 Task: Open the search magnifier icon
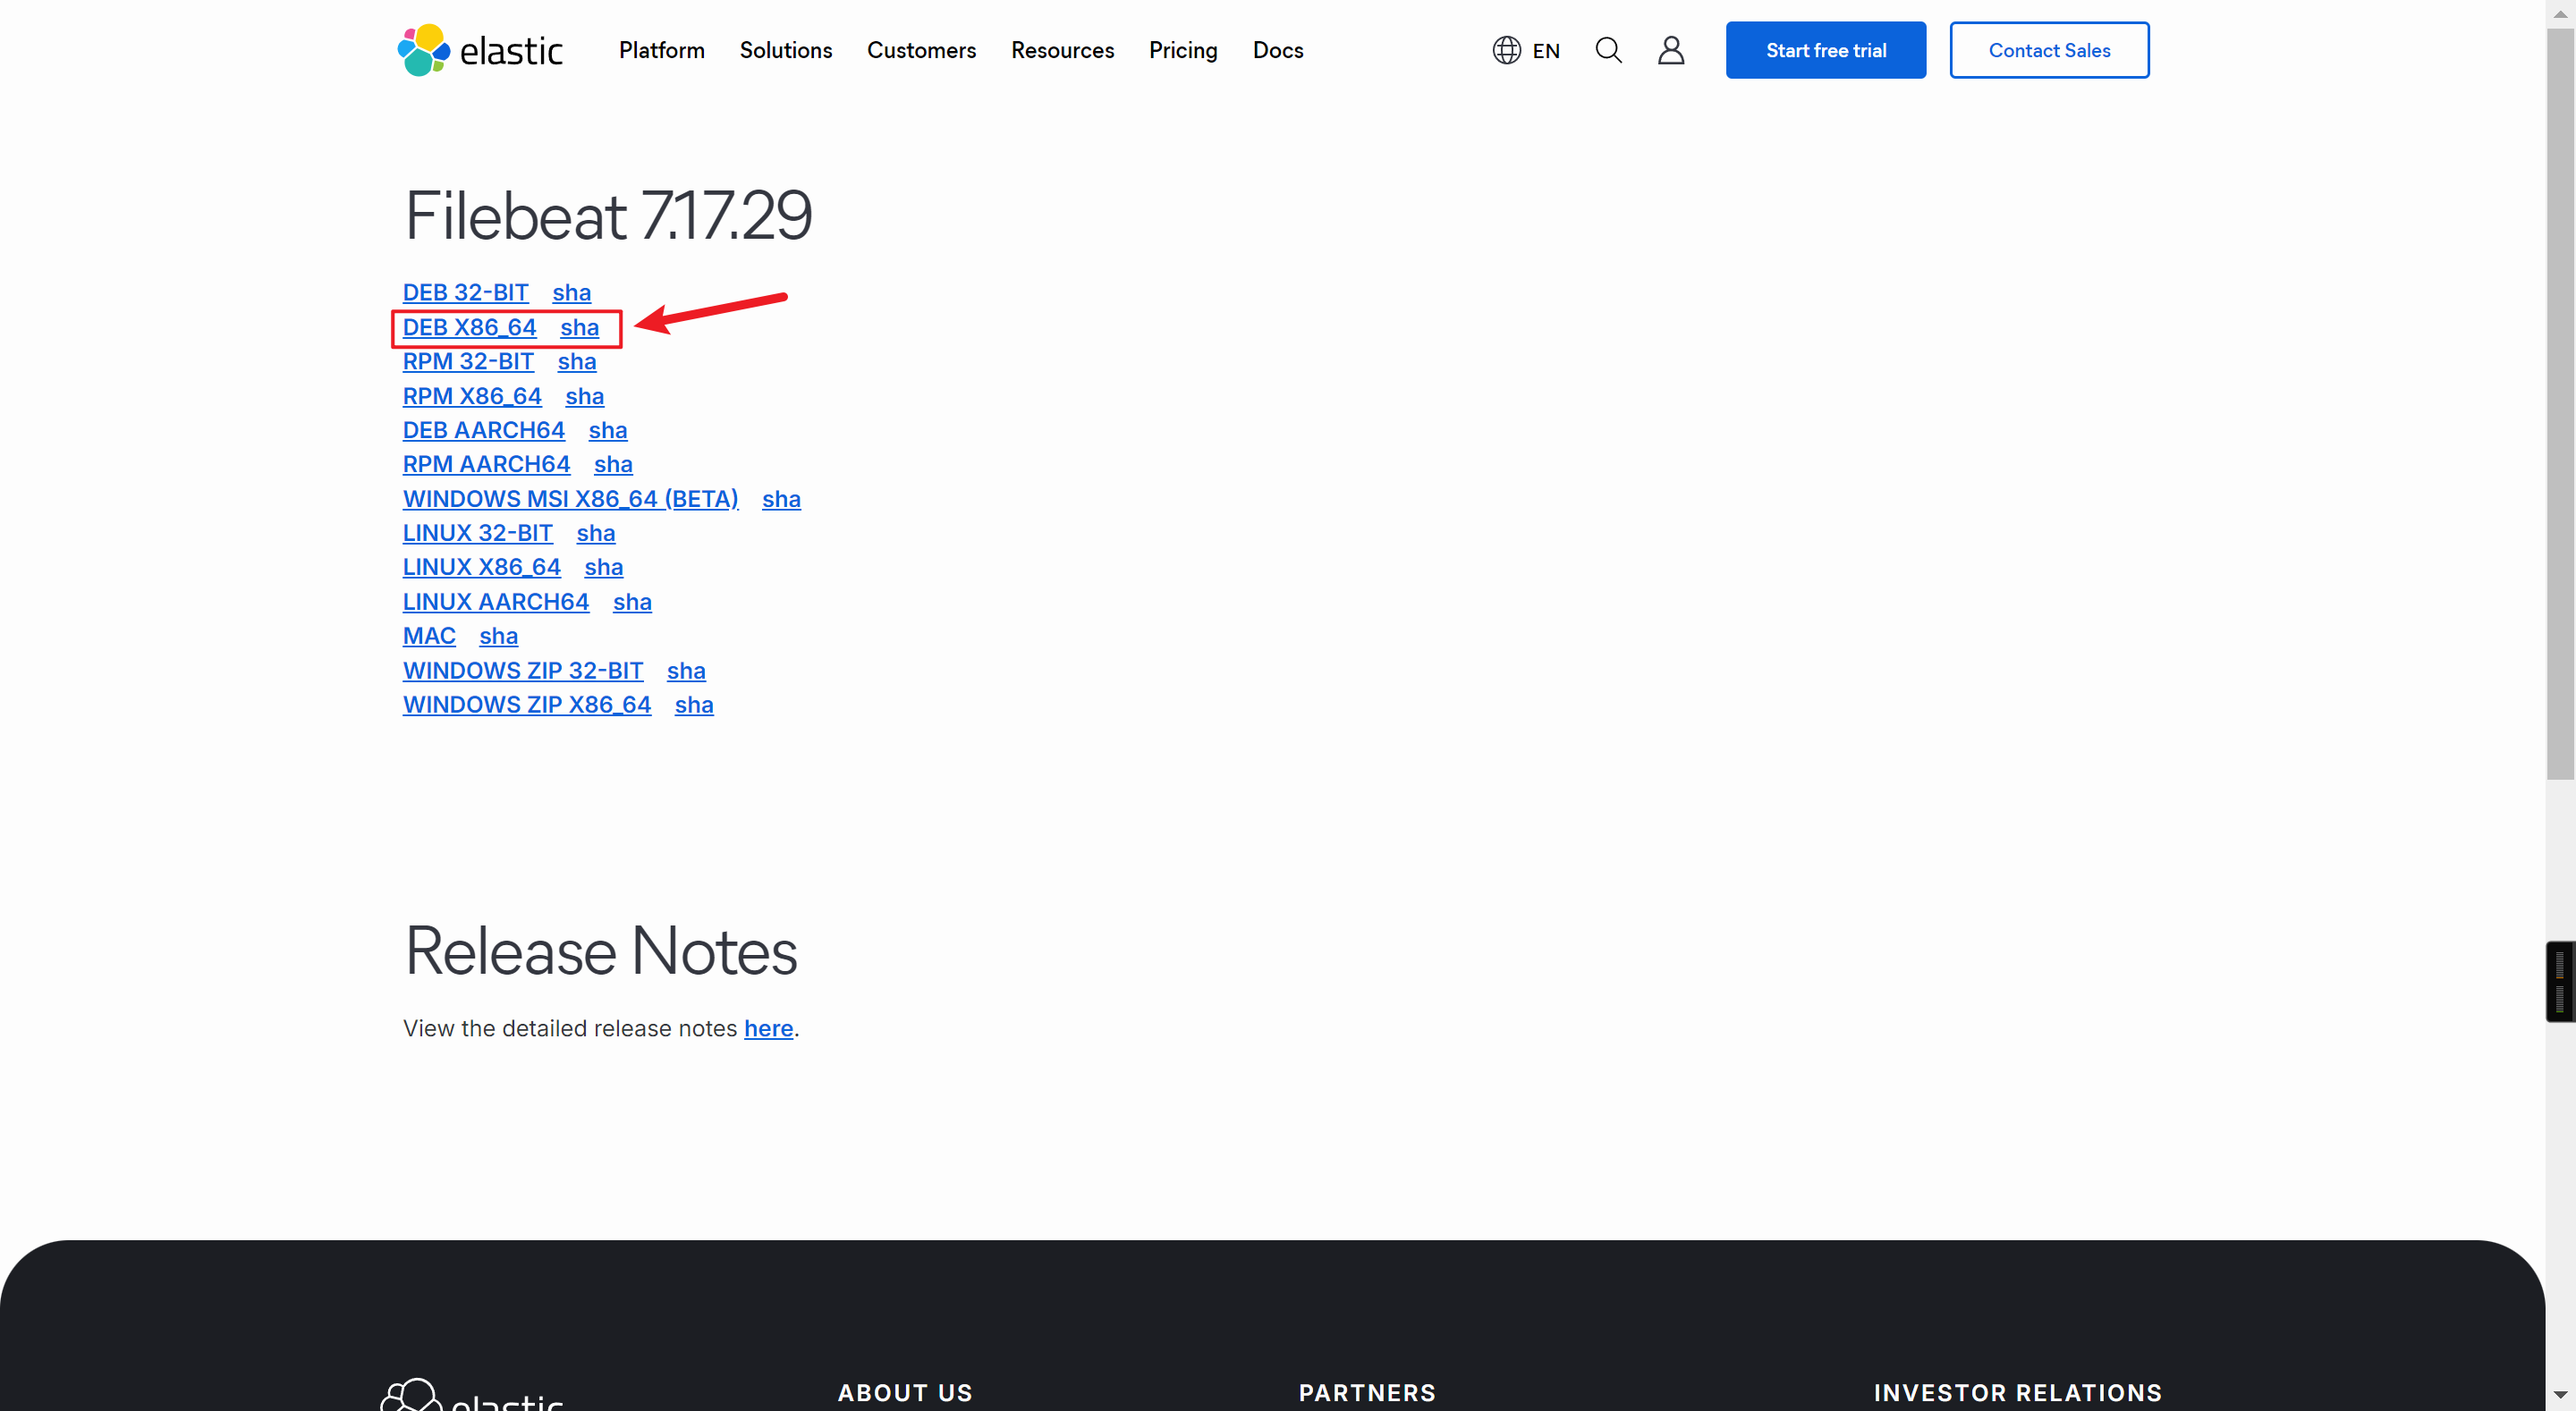(x=1608, y=50)
